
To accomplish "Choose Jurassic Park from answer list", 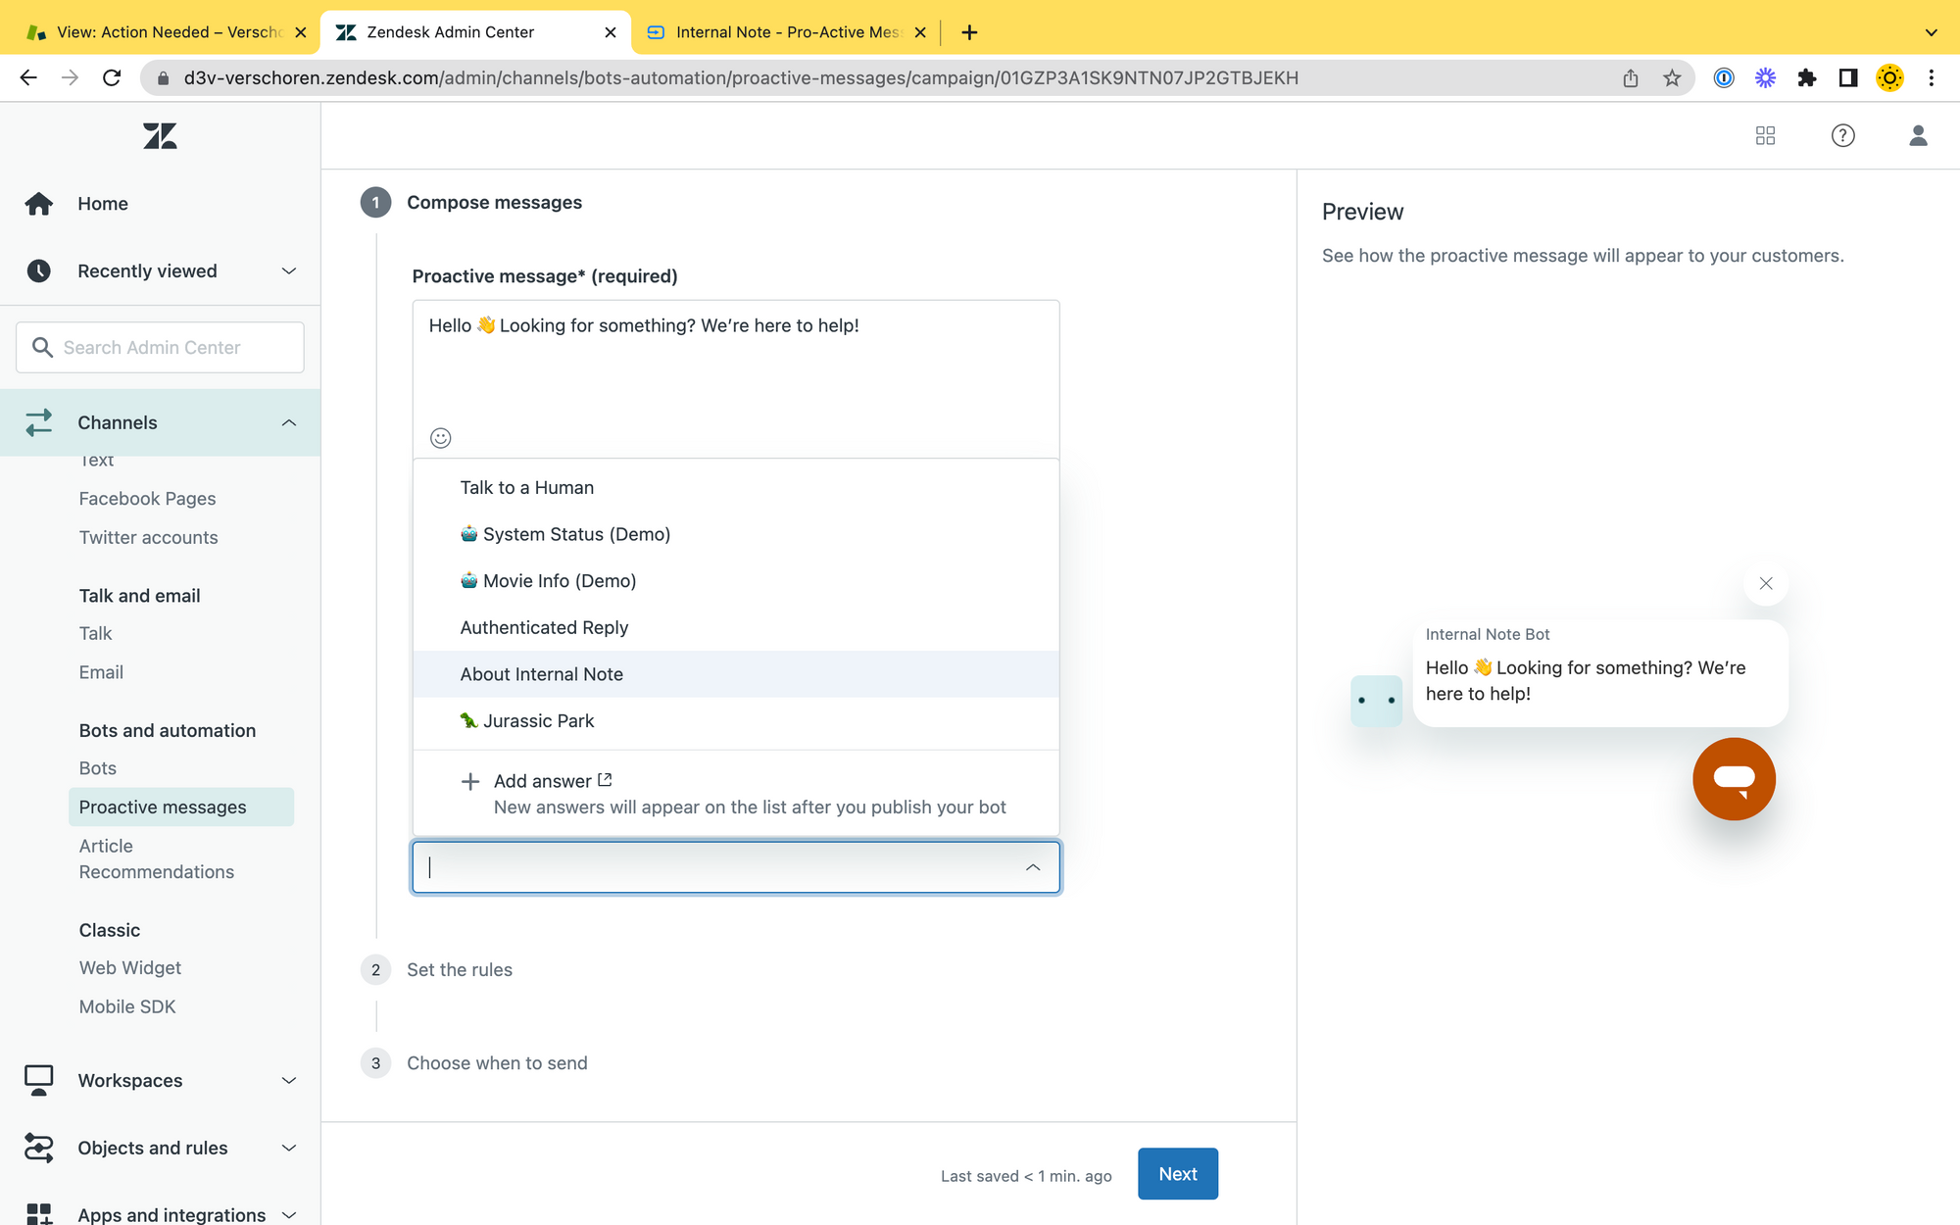I will point(538,721).
